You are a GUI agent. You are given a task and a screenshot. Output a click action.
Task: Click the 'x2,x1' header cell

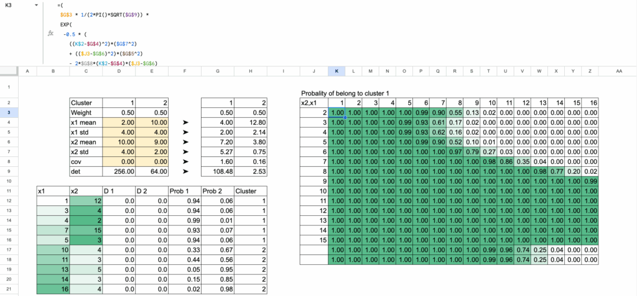coord(314,102)
